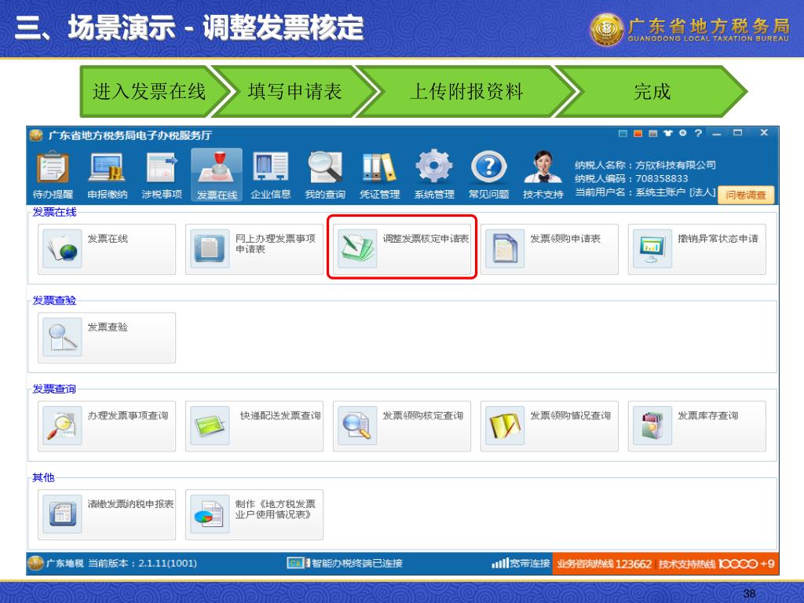Click the 填写申请表 step arrow

295,91
